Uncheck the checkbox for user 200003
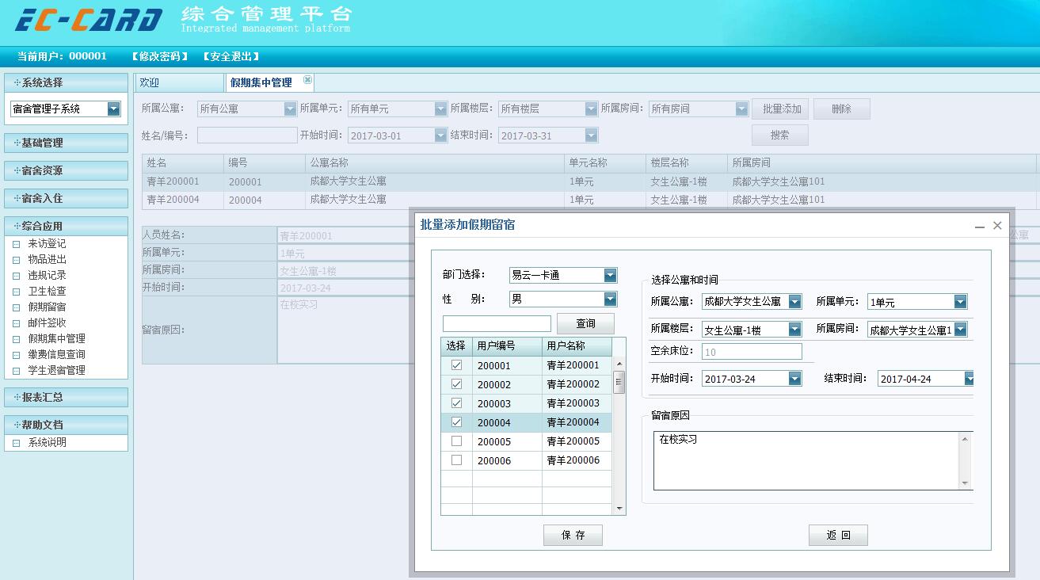1040x580 pixels. [456, 403]
